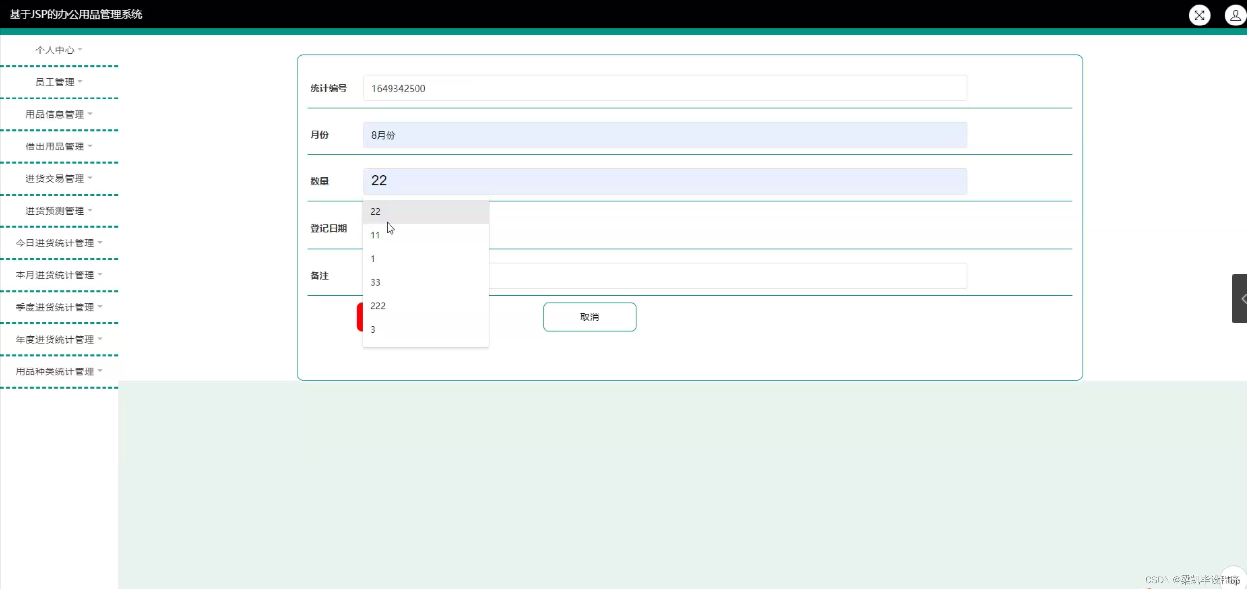Click the fullscreen toggle icon in header
This screenshot has width=1247, height=589.
tap(1199, 15)
